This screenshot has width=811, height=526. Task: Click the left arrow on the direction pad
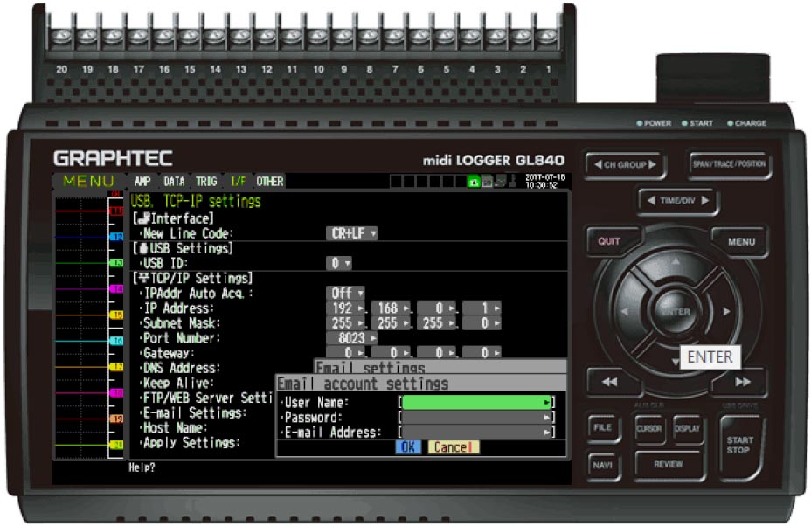pos(625,311)
